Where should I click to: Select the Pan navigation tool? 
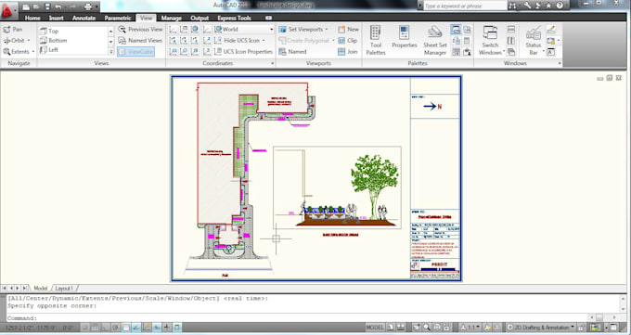[x=13, y=30]
